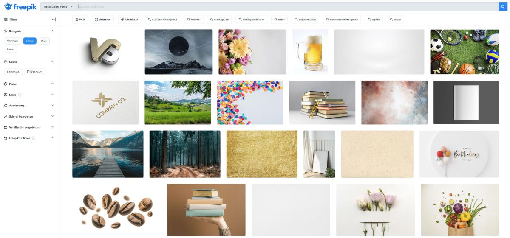The image size is (510, 238).
Task: Select the Vektoren chip in top bar
Action: (102, 20)
